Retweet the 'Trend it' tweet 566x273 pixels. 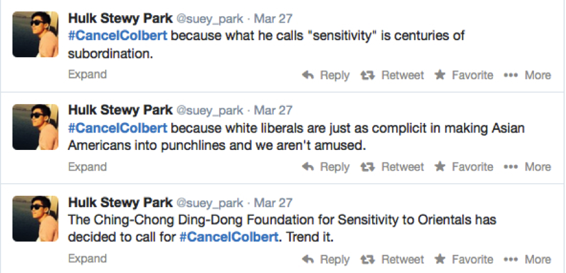pos(392,259)
